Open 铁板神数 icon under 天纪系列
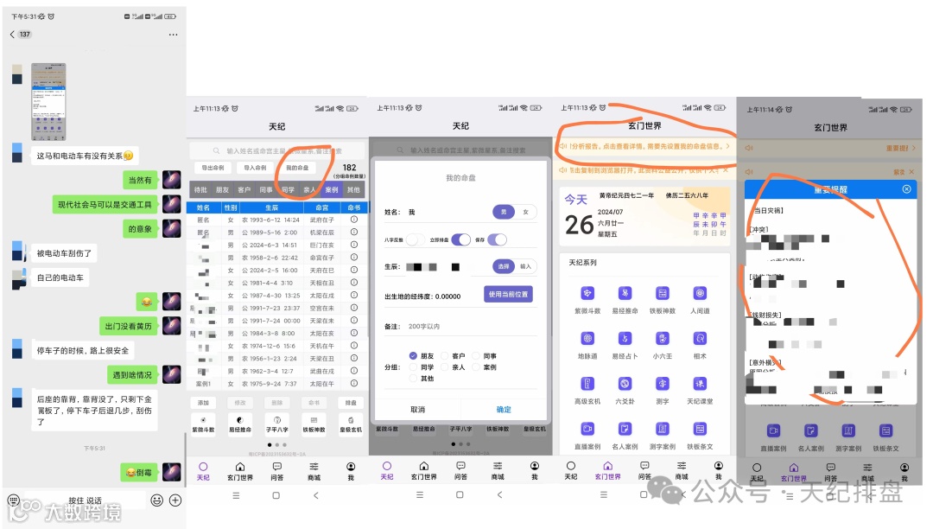 pos(663,293)
